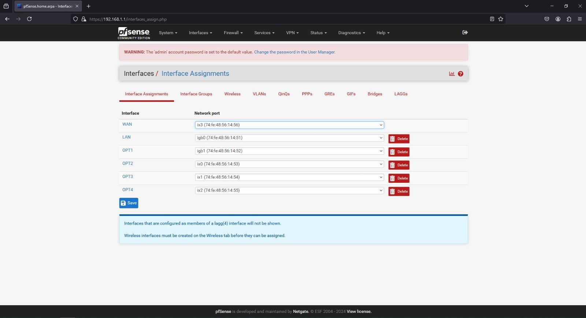The height and width of the screenshot is (318, 586).
Task: Switch to the VLANs tab
Action: pyautogui.click(x=259, y=94)
